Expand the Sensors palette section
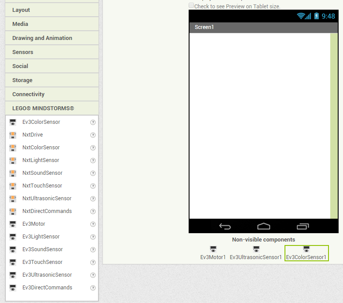343x303 pixels. (x=52, y=52)
